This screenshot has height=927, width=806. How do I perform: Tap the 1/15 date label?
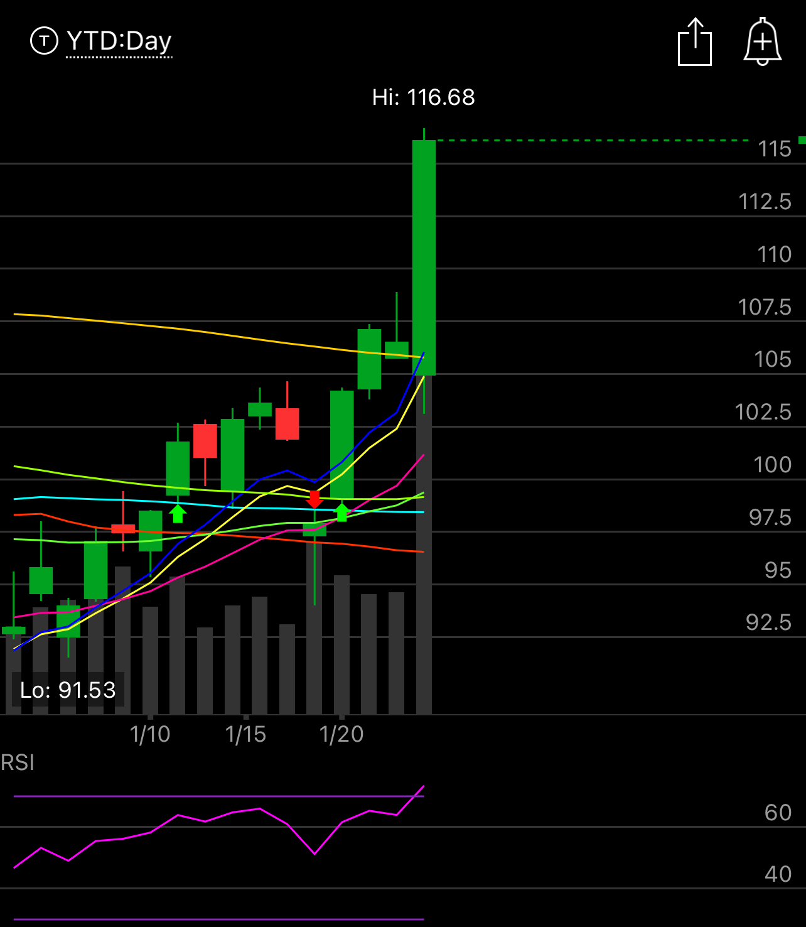(x=245, y=734)
